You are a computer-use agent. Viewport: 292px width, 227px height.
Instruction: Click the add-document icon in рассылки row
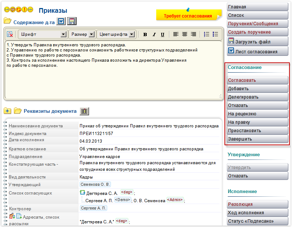19,216
